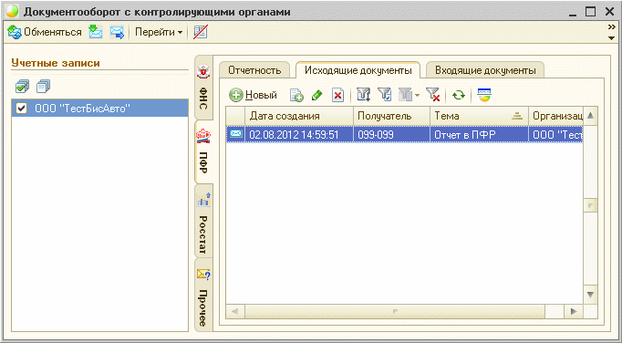The width and height of the screenshot is (622, 343).
Task: Click the disable filter icon
Action: [433, 95]
